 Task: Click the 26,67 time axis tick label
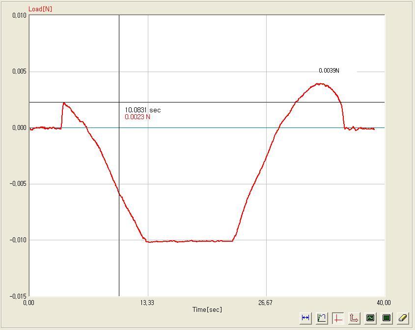265,303
